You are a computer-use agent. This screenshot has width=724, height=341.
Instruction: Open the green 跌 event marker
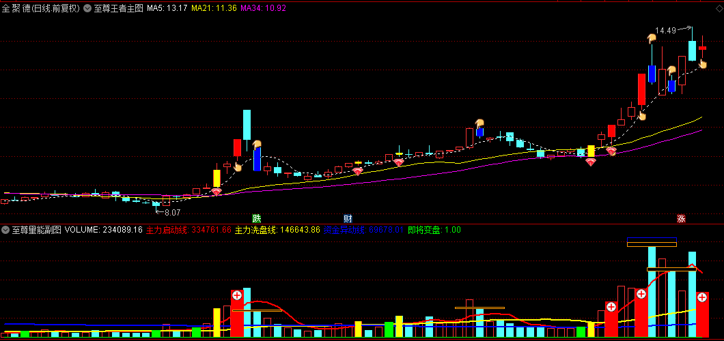pos(256,218)
